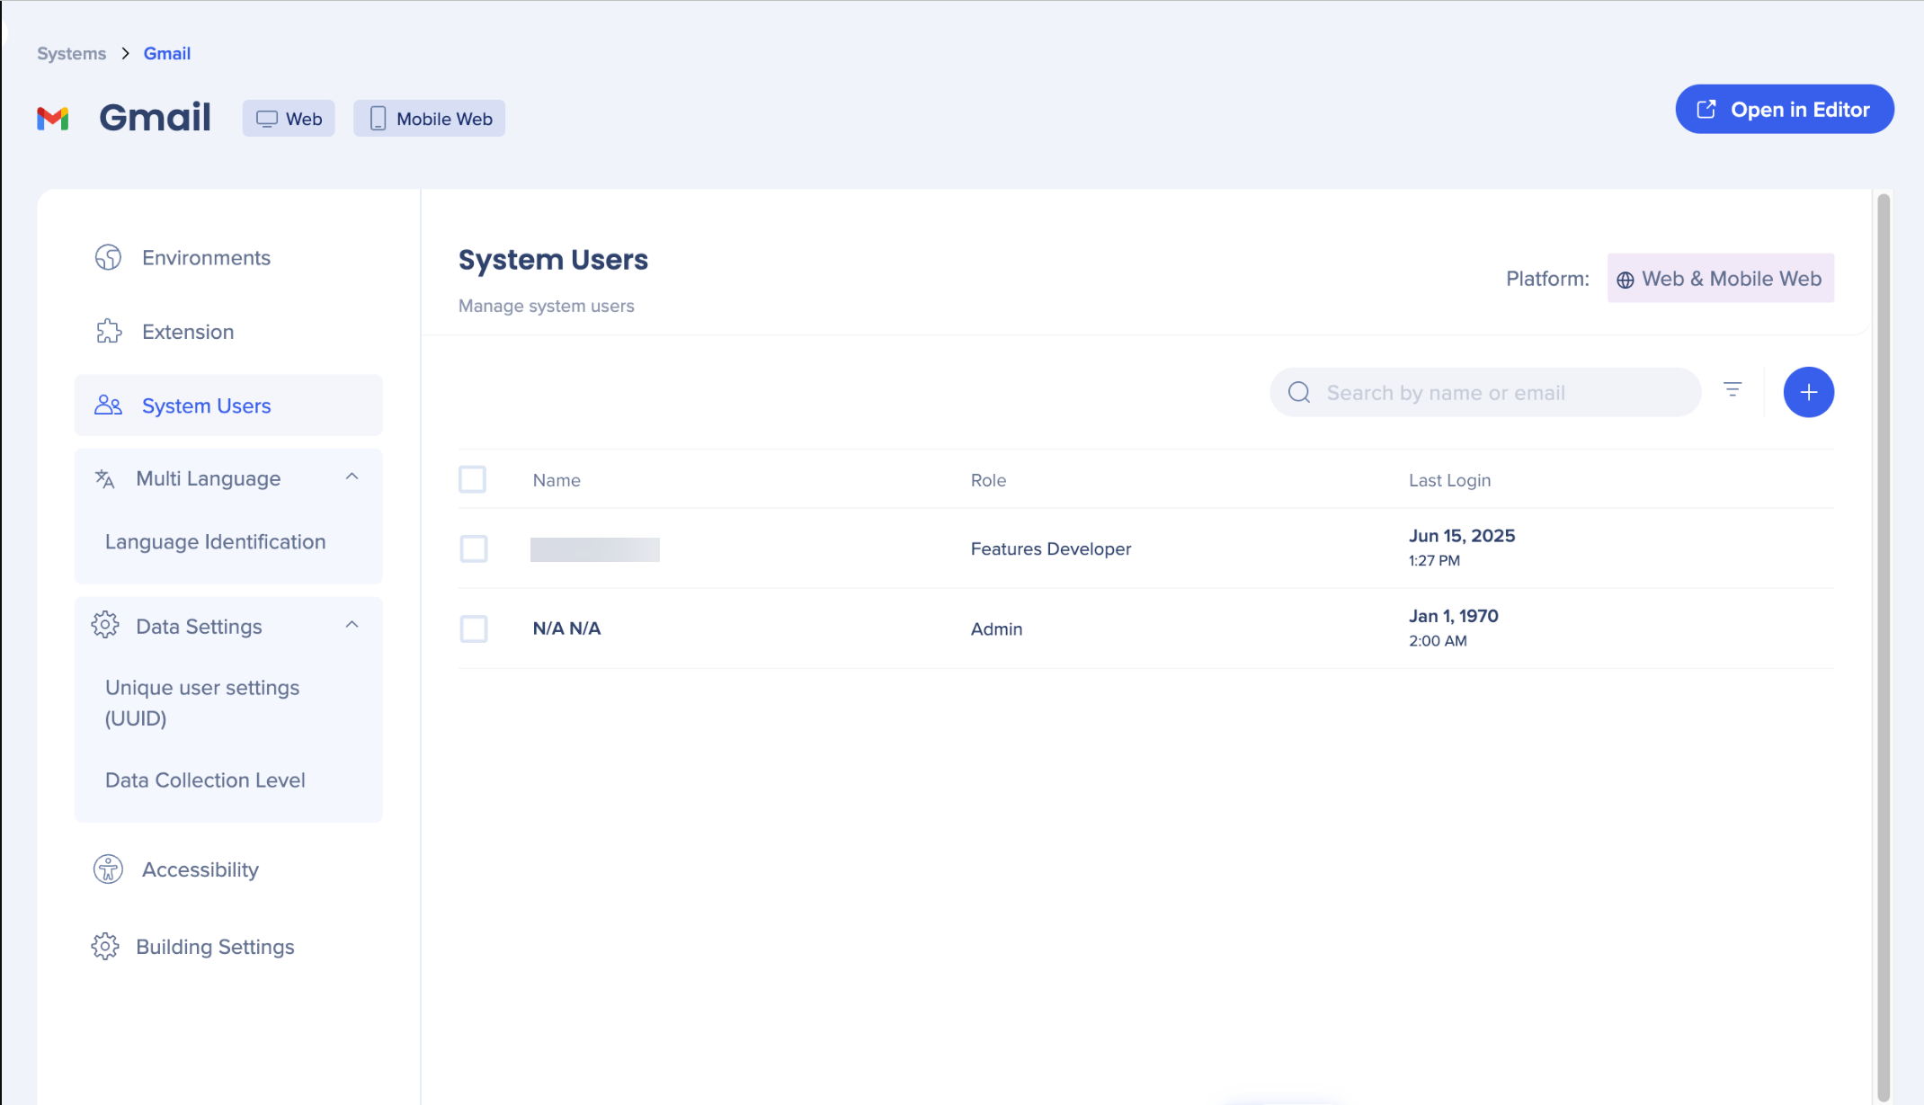Viewport: 1924px width, 1105px height.
Task: Click the Gmail breadcrumb link
Action: 167,54
